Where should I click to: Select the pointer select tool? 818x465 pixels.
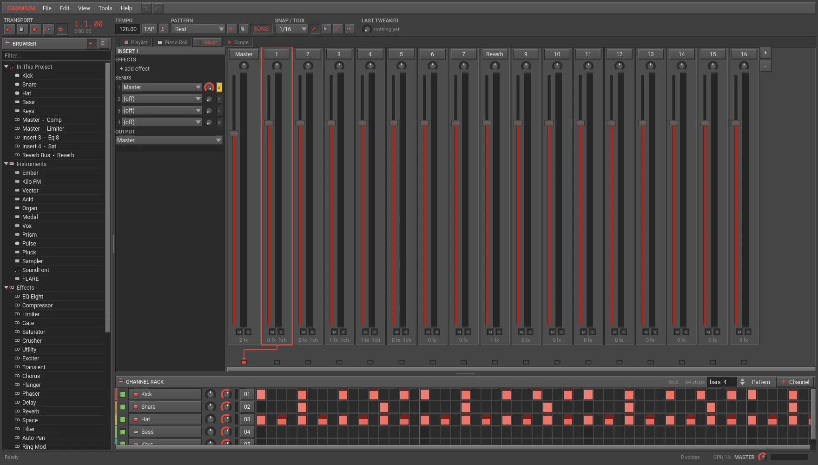coord(326,29)
